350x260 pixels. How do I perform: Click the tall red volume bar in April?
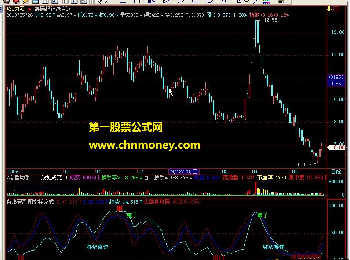256,188
